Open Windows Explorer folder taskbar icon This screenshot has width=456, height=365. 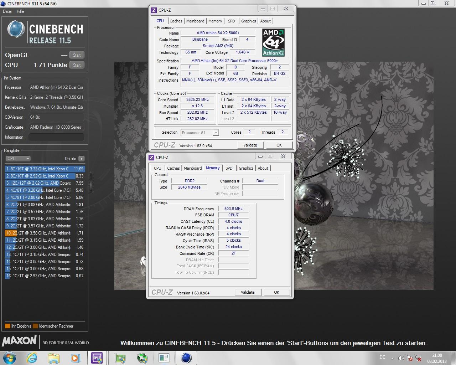[54, 358]
